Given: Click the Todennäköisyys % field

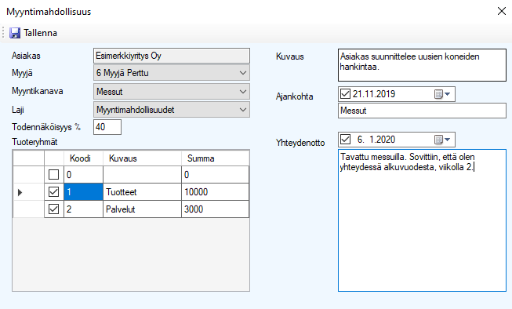Looking at the screenshot, I should (107, 127).
